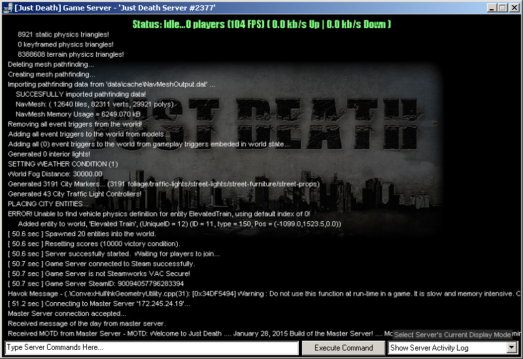
Task: Expand the display mode dropdown arrow
Action: click(511, 348)
